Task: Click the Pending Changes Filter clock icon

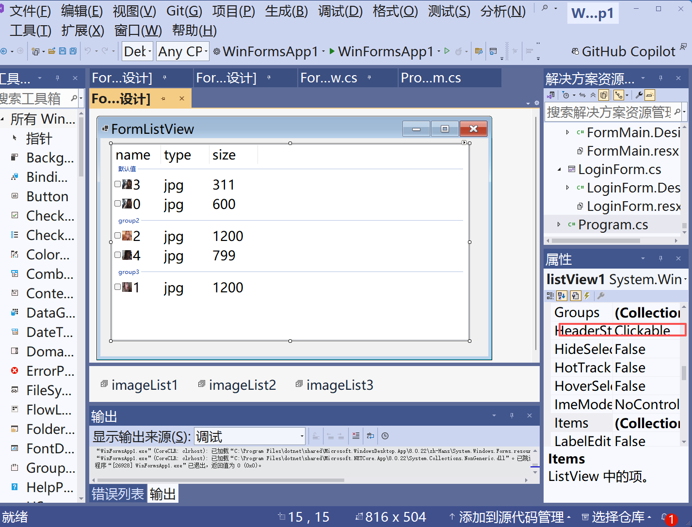Action: [x=565, y=95]
